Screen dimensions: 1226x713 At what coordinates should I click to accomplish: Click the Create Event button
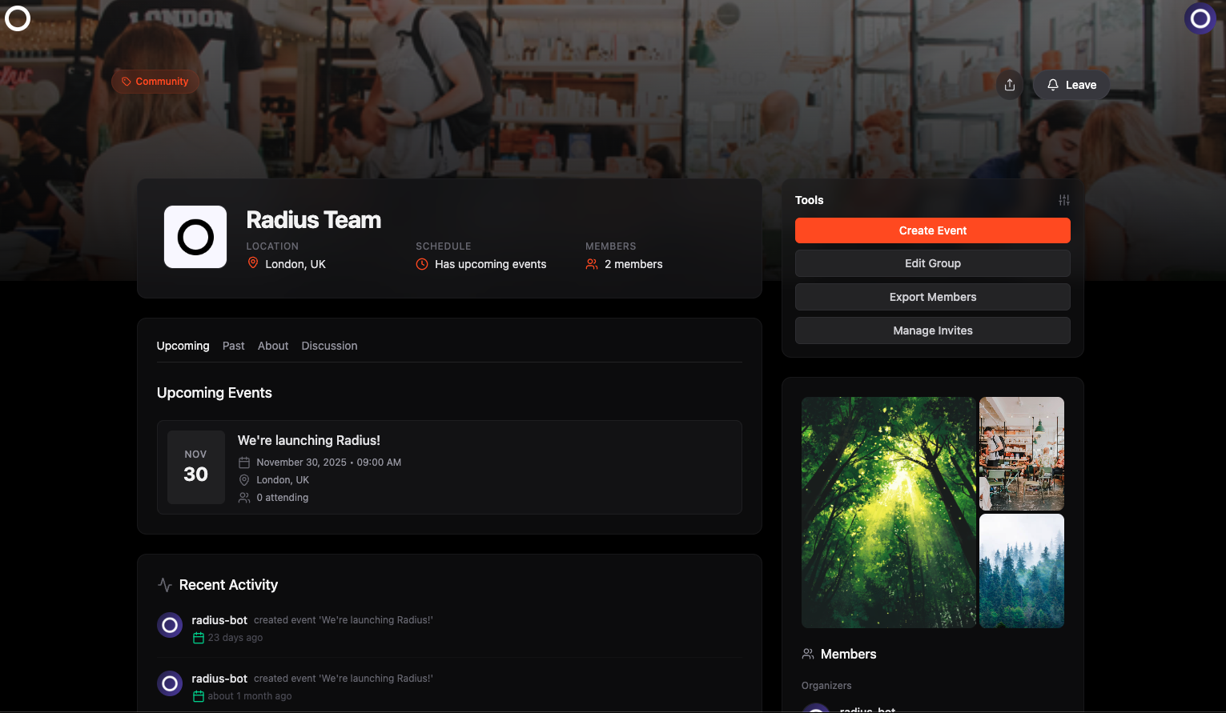[x=932, y=230]
